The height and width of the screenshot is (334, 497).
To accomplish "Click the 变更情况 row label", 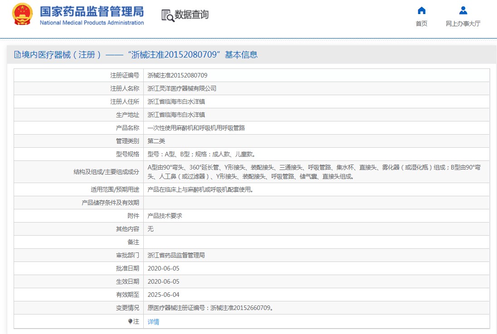I will tap(127, 308).
